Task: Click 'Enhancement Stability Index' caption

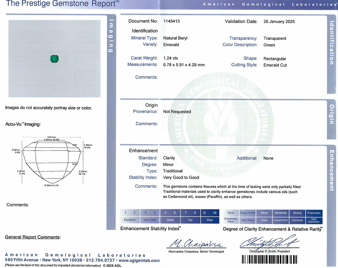Action: click(151, 229)
